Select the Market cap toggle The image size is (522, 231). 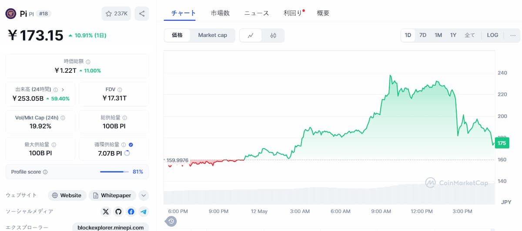tap(212, 35)
